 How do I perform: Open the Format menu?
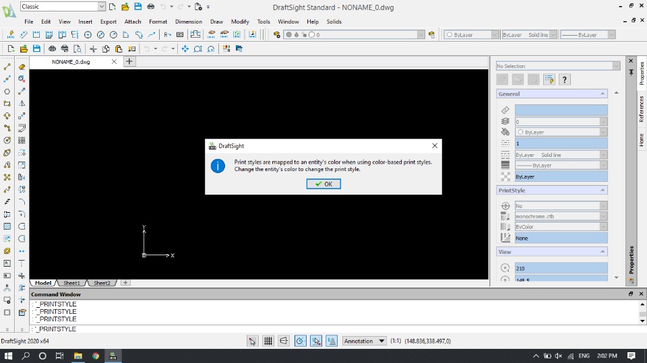coord(158,22)
